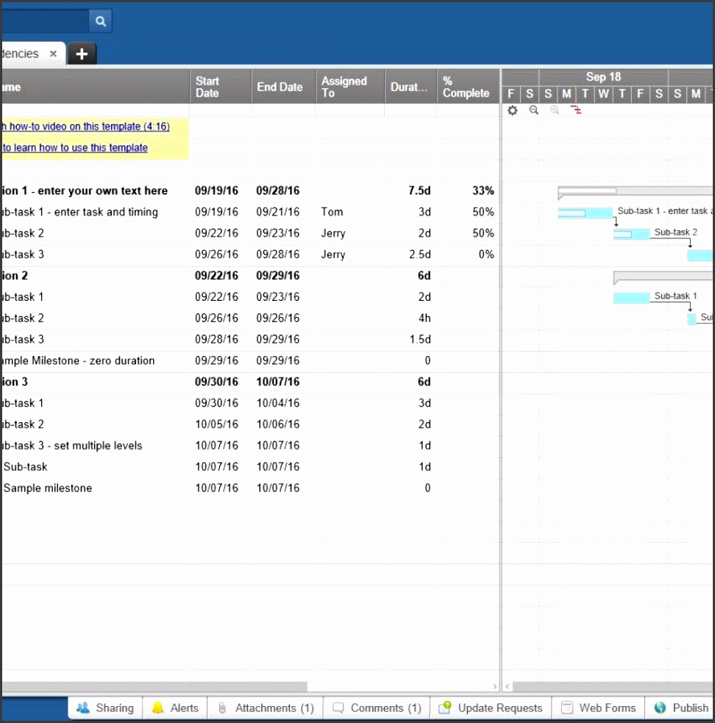Zoom out on the Gantt timeline
Screen dimensions: 715x723
coord(533,110)
